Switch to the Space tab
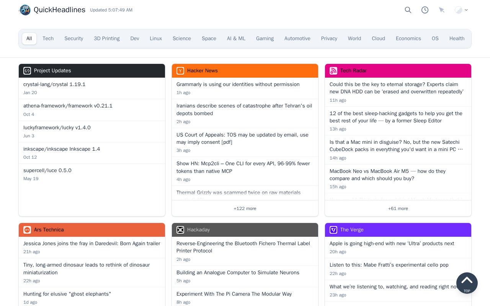Viewport: 490px width, 306px height. [209, 39]
